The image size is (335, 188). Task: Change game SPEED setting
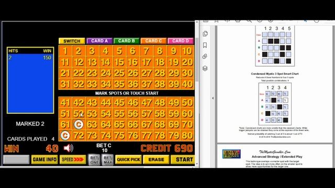coord(73,159)
